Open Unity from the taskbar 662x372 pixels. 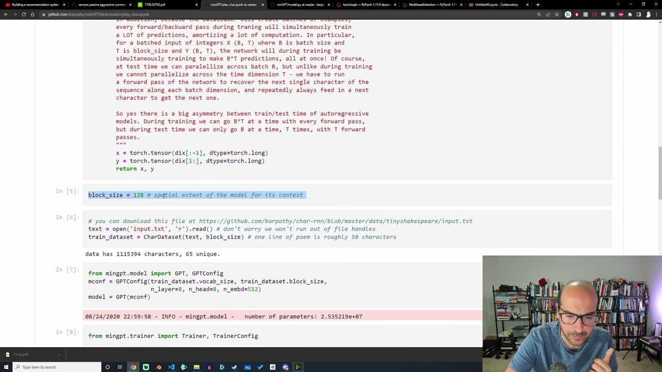coord(273,367)
